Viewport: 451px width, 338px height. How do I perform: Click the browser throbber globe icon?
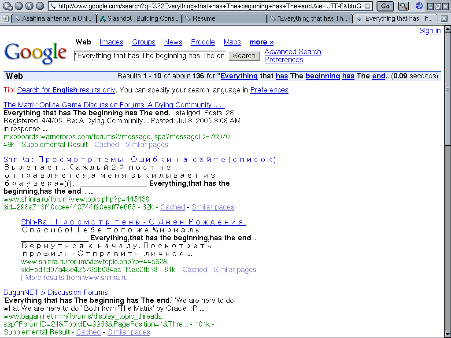click(x=419, y=6)
